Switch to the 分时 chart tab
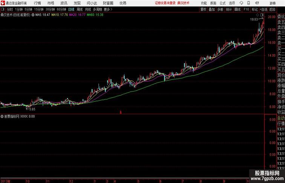285x183 pixels. tap(10, 9)
